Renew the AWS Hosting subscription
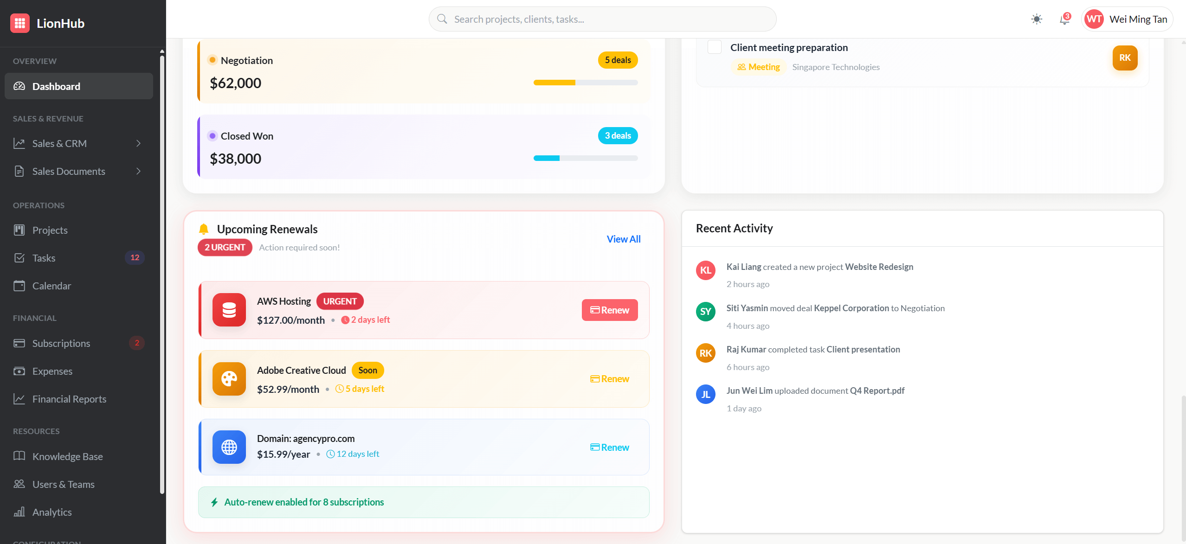 tap(609, 309)
